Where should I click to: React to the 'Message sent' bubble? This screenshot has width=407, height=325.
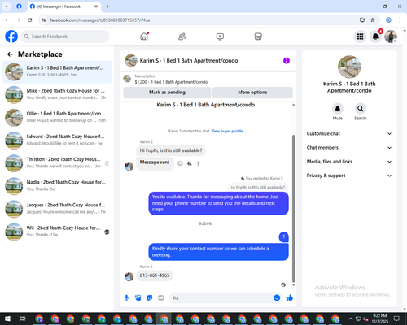tap(180, 163)
